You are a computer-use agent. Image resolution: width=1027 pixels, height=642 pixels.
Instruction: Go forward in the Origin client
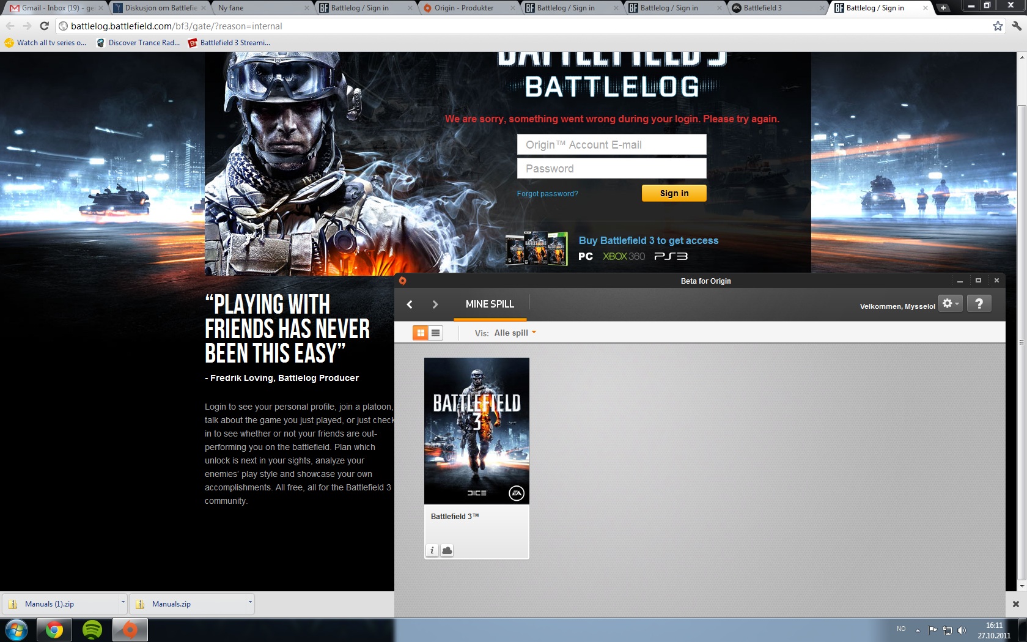click(x=435, y=304)
